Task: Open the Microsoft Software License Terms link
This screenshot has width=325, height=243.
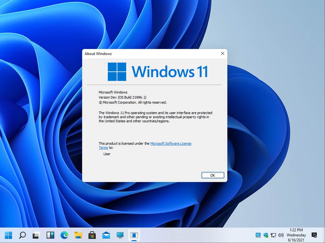Action: tap(171, 143)
